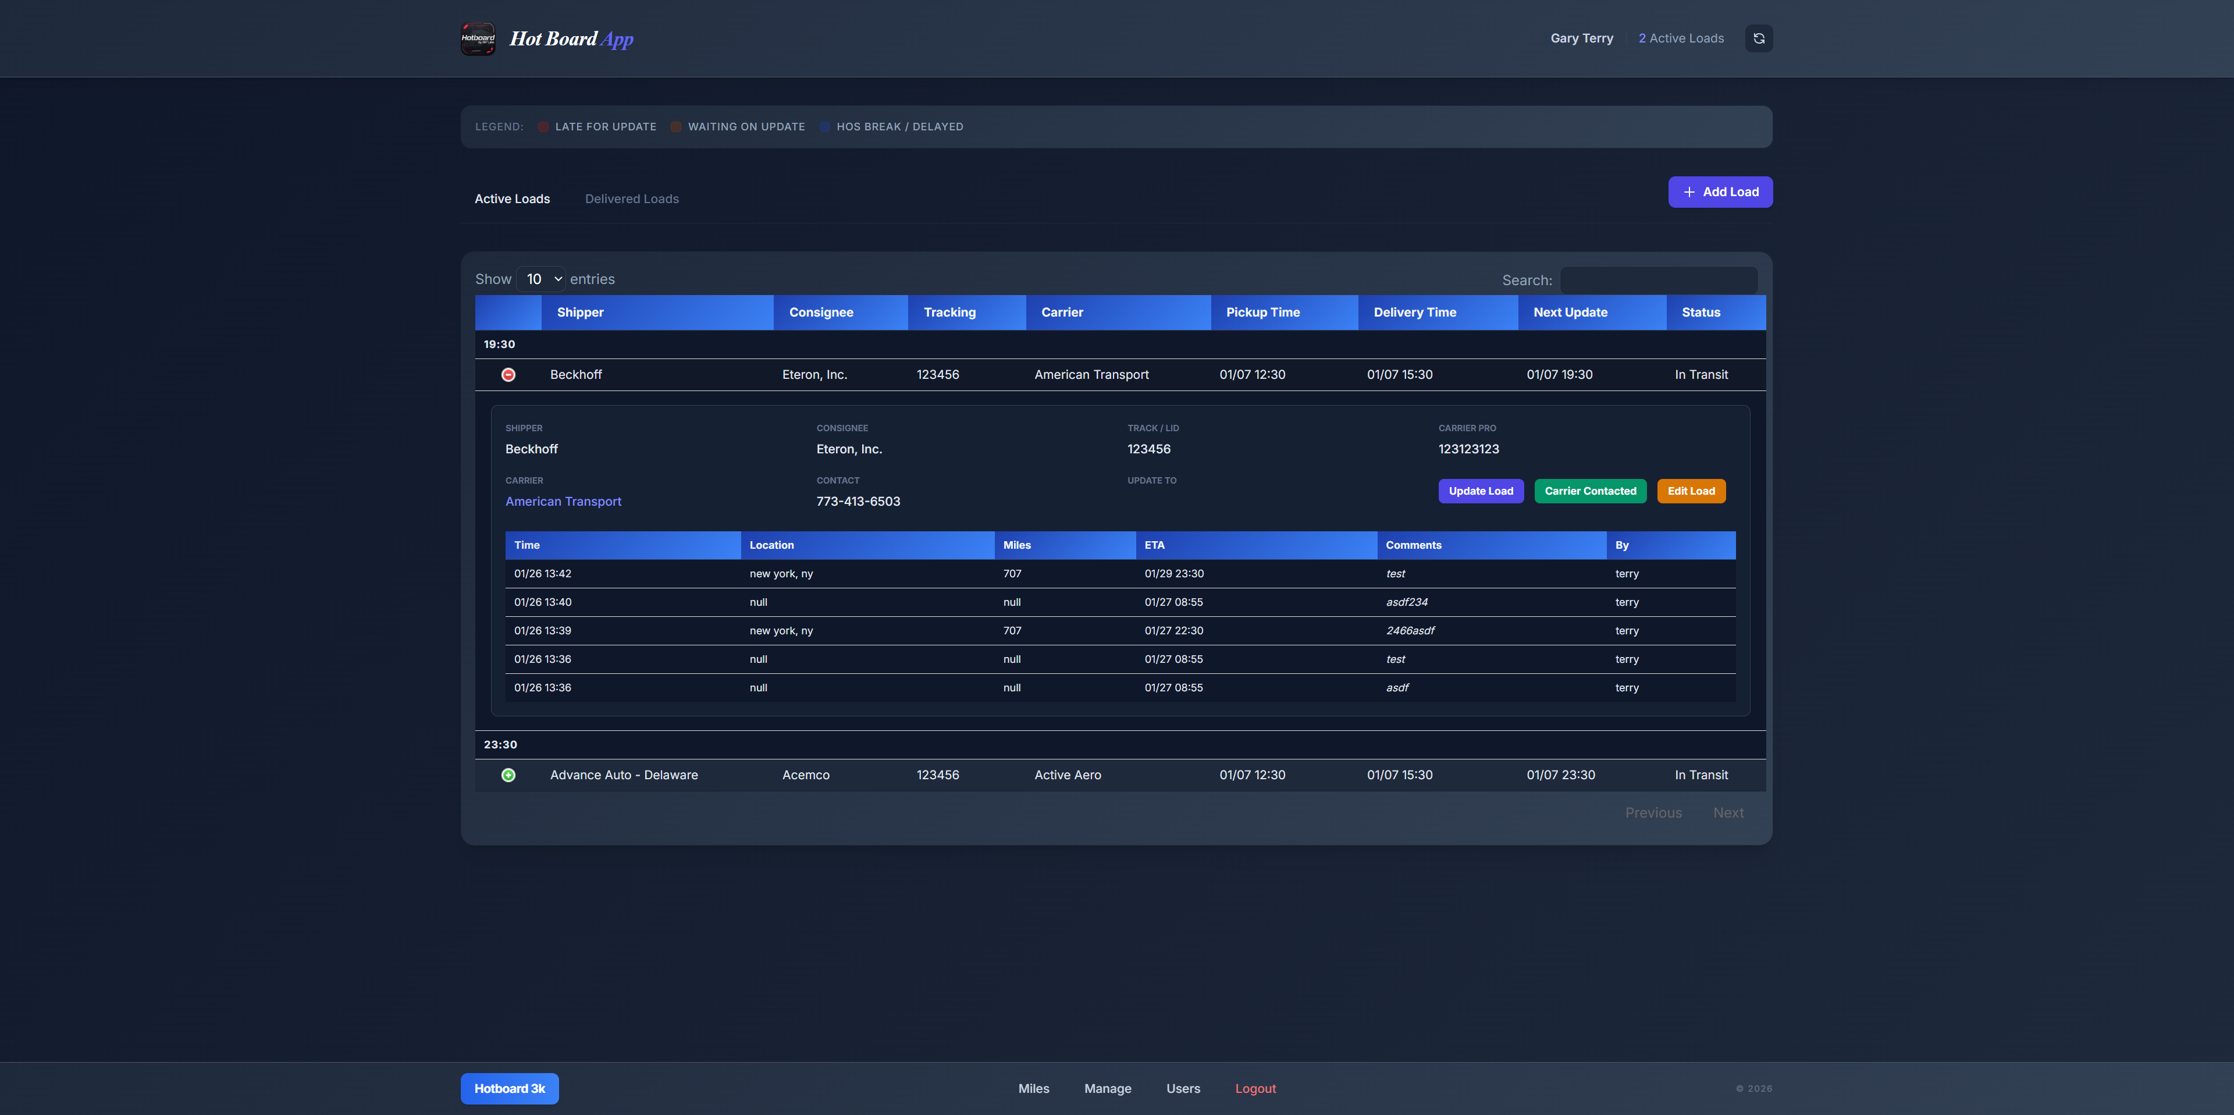This screenshot has width=2234, height=1115.
Task: Click the HOS Break / Delayed legend indicator
Action: [824, 126]
